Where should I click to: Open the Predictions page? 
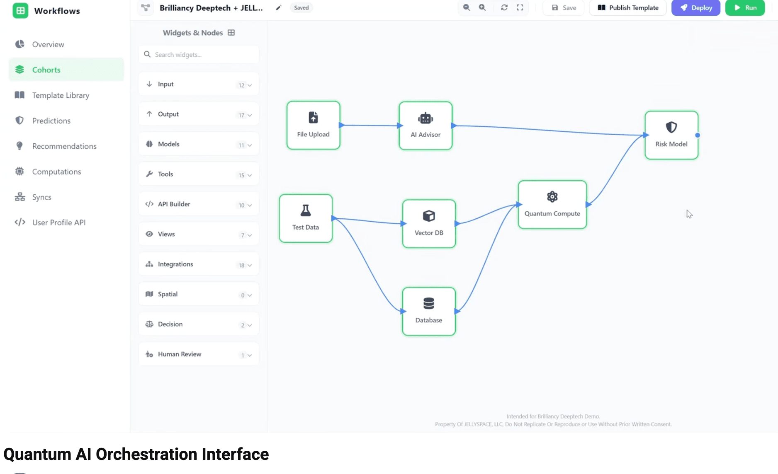click(66, 121)
